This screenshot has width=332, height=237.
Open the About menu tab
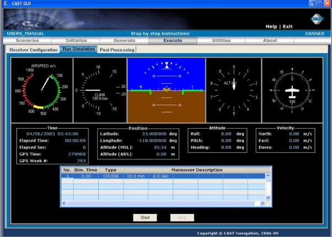tap(270, 41)
